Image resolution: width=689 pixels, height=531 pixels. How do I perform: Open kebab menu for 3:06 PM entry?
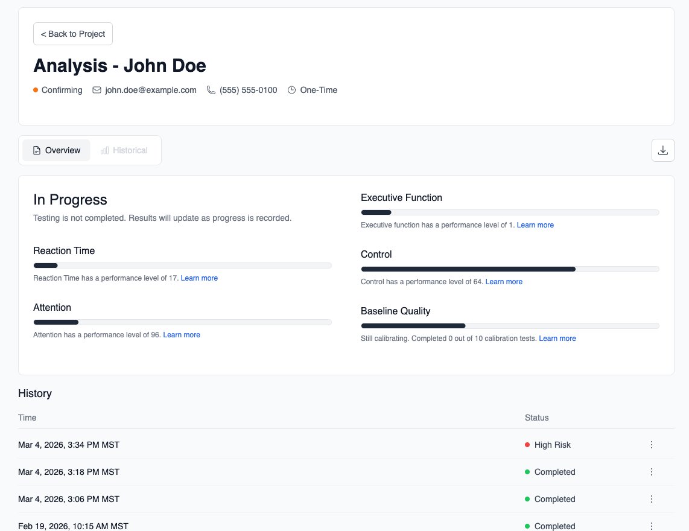click(x=651, y=499)
